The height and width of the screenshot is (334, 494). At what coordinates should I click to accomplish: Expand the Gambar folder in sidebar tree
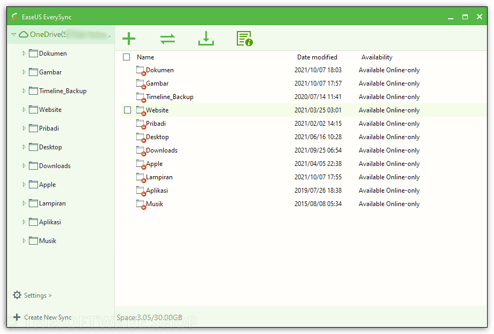point(24,72)
